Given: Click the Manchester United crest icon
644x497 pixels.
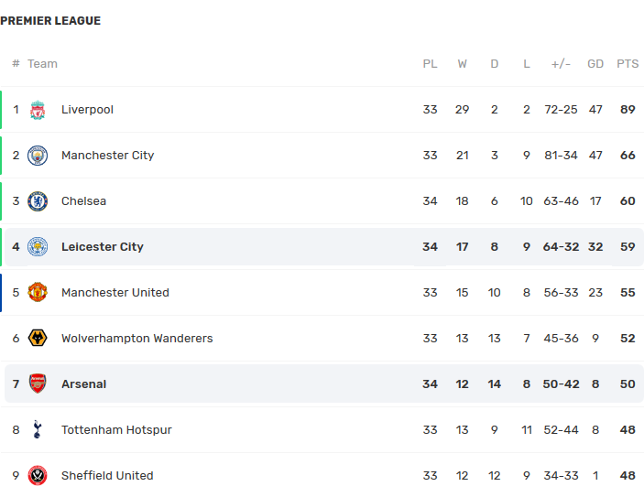Looking at the screenshot, I should pos(38,293).
